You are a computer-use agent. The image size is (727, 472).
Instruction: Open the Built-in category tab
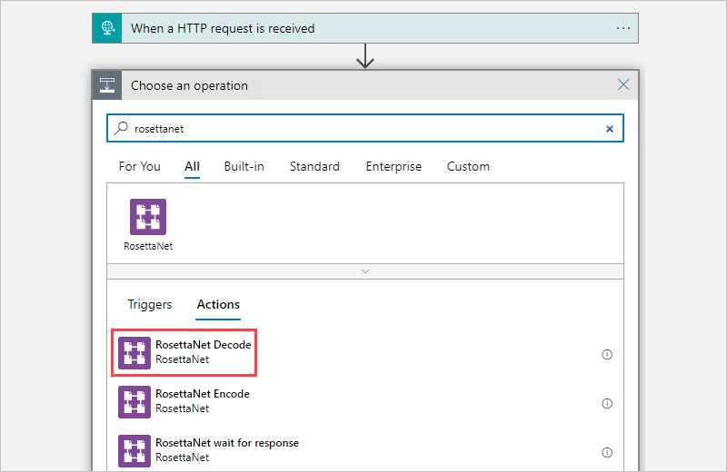click(x=244, y=166)
